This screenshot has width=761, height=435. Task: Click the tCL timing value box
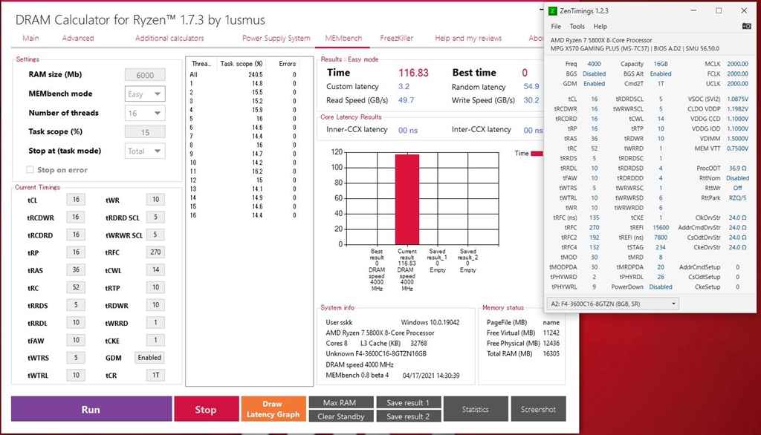(x=76, y=200)
